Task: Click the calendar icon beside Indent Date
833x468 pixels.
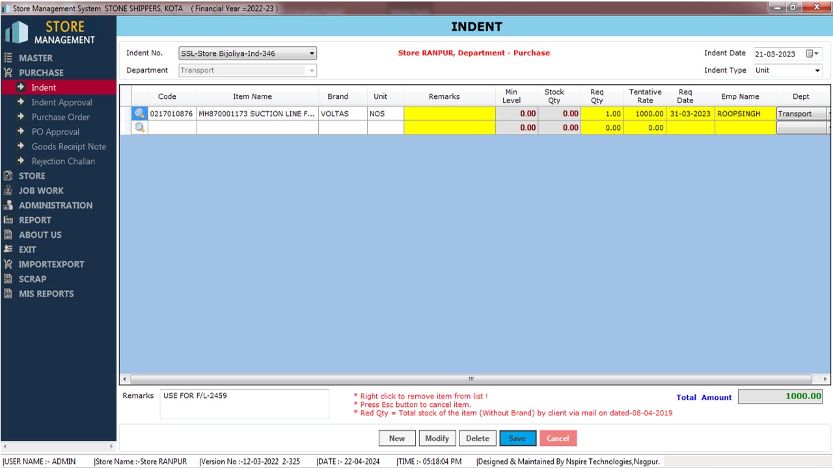Action: [x=810, y=54]
